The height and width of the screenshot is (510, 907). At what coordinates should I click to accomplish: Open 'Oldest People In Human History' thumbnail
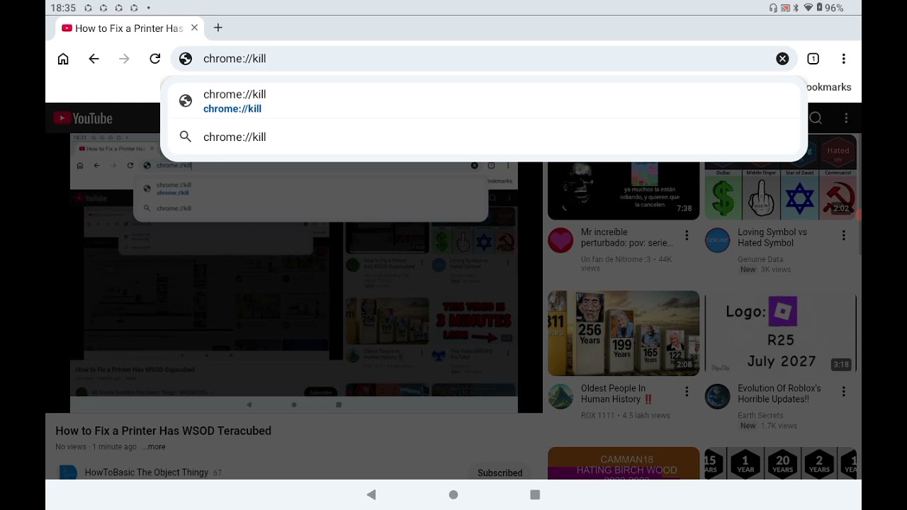pyautogui.click(x=624, y=333)
